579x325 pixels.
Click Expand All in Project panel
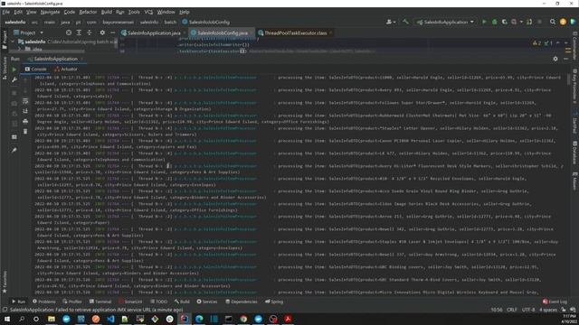[x=79, y=32]
